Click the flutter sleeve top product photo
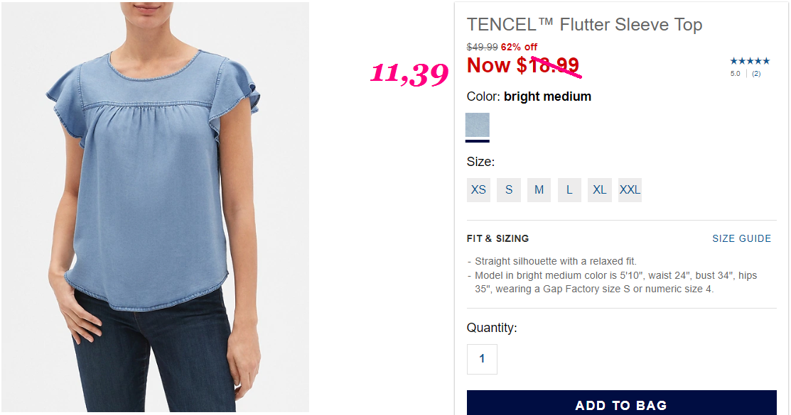 tap(155, 207)
